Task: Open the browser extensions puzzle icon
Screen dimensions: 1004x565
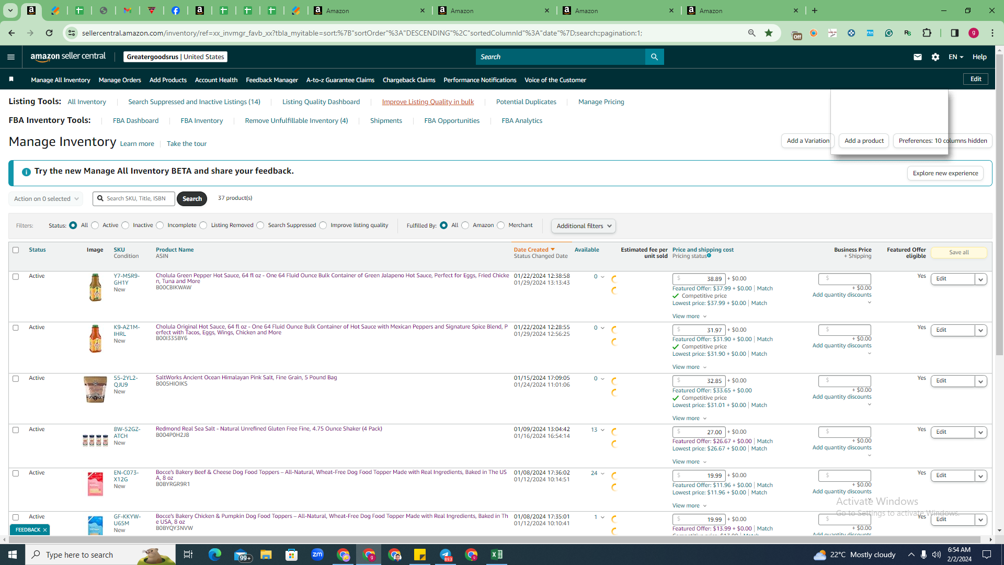Action: click(x=927, y=33)
